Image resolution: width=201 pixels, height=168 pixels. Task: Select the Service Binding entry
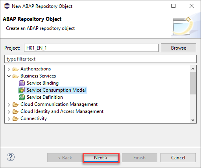click(42, 83)
